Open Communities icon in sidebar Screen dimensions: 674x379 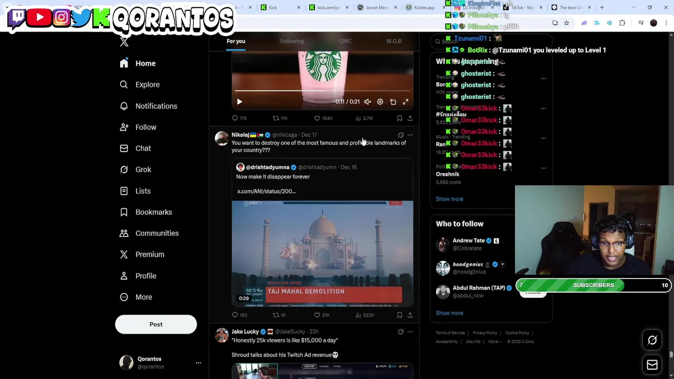tap(124, 233)
